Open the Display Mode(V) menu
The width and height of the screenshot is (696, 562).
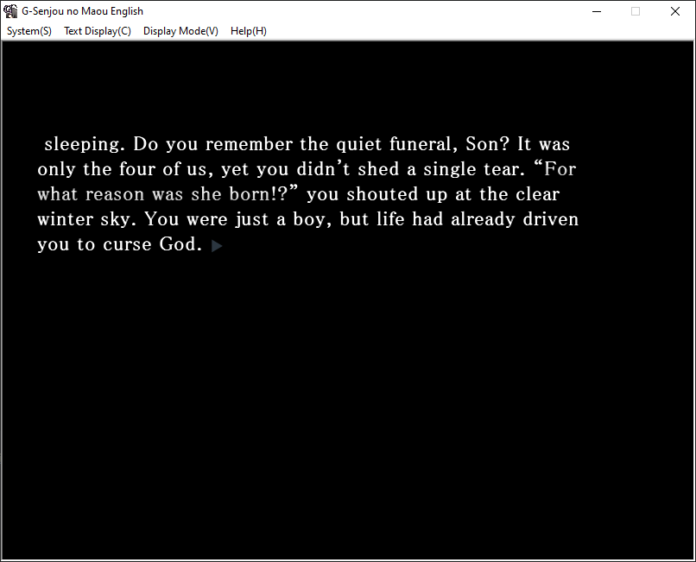tap(180, 31)
